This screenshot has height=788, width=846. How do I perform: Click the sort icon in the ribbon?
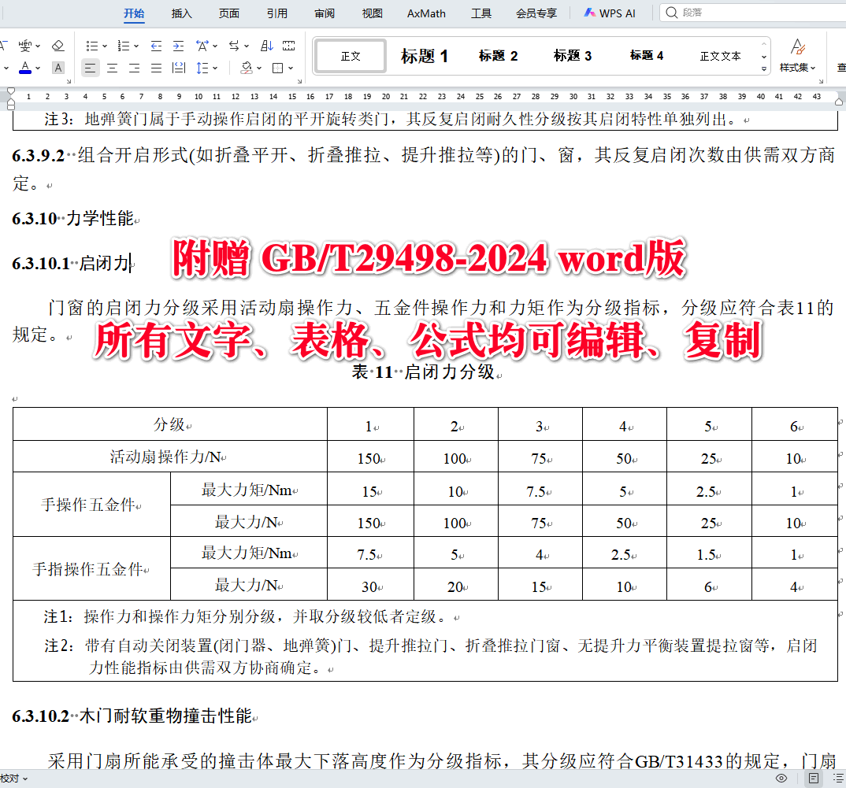266,46
